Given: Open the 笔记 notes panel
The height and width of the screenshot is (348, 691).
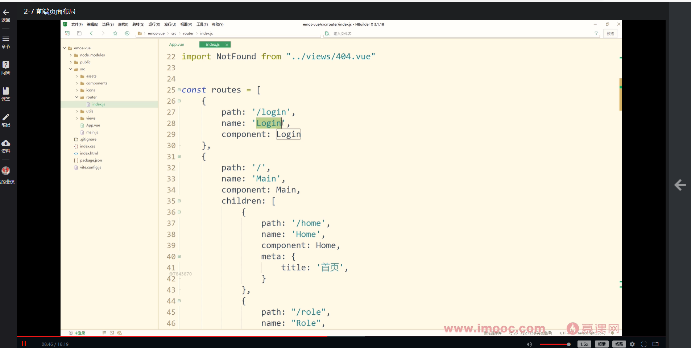Looking at the screenshot, I should (x=6, y=120).
